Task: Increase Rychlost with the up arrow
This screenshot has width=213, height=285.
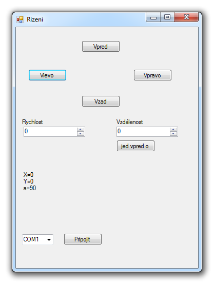Action: click(x=81, y=130)
